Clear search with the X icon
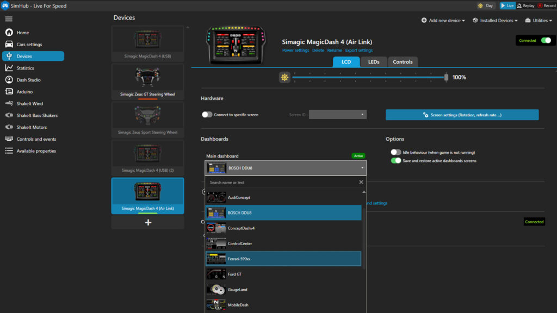The width and height of the screenshot is (557, 313). [361, 182]
